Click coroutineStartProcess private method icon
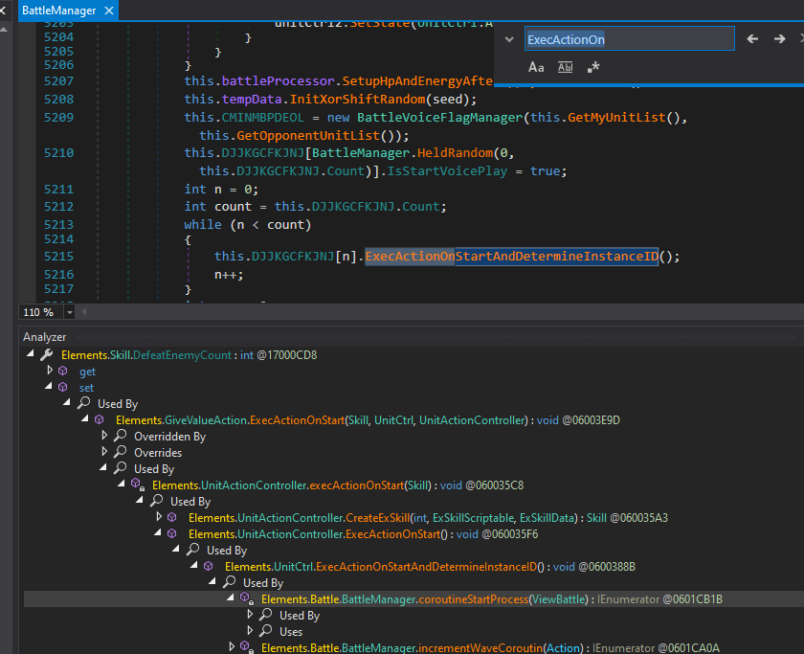This screenshot has height=654, width=804. (247, 598)
